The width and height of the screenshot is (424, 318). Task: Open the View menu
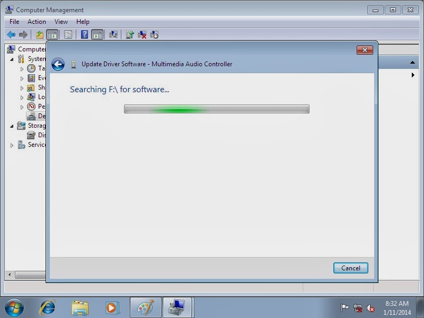pos(61,22)
